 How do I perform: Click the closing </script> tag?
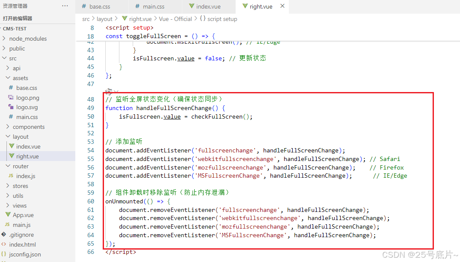pyautogui.click(x=121, y=252)
